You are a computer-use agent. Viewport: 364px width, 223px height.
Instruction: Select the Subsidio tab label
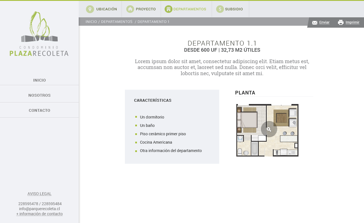[234, 9]
